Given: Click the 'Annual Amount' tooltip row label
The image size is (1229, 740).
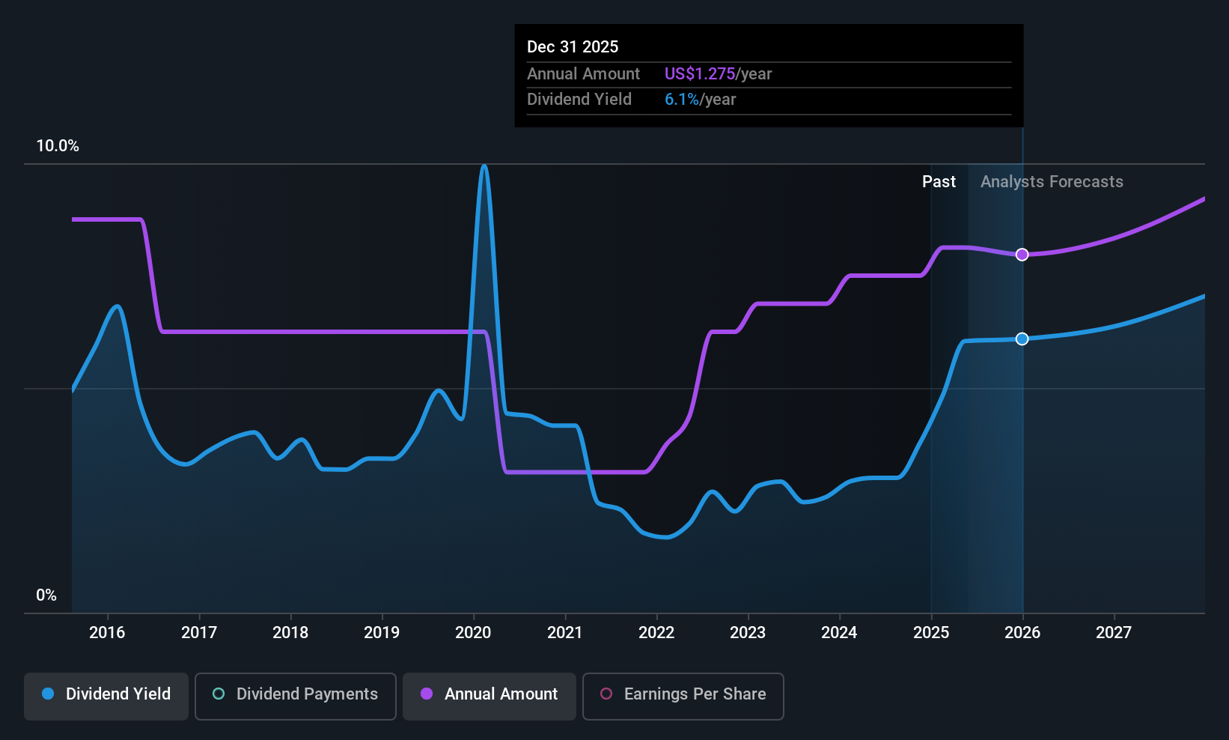Looking at the screenshot, I should [x=583, y=74].
